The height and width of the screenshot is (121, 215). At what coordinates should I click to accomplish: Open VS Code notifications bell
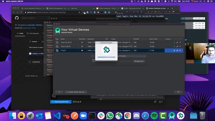tap(161, 102)
